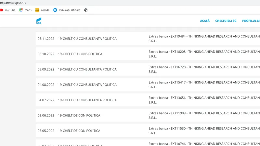Click the Extras banca EXT13656 entry
The width and height of the screenshot is (260, 146).
tap(204, 100)
